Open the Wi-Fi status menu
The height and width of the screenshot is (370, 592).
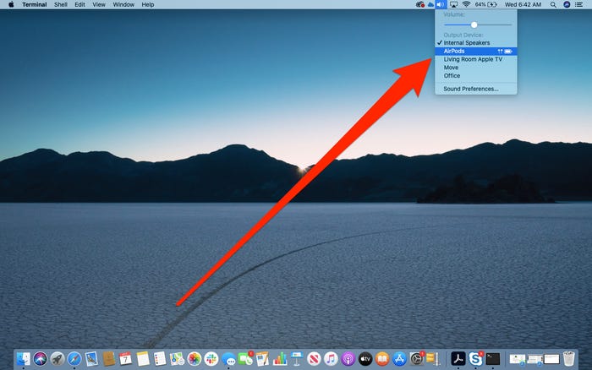pyautogui.click(x=466, y=4)
